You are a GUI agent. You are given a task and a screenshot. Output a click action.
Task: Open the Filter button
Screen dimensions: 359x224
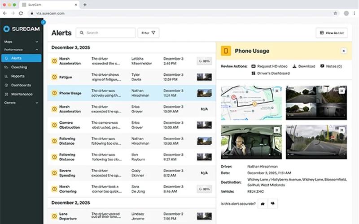[149, 33]
